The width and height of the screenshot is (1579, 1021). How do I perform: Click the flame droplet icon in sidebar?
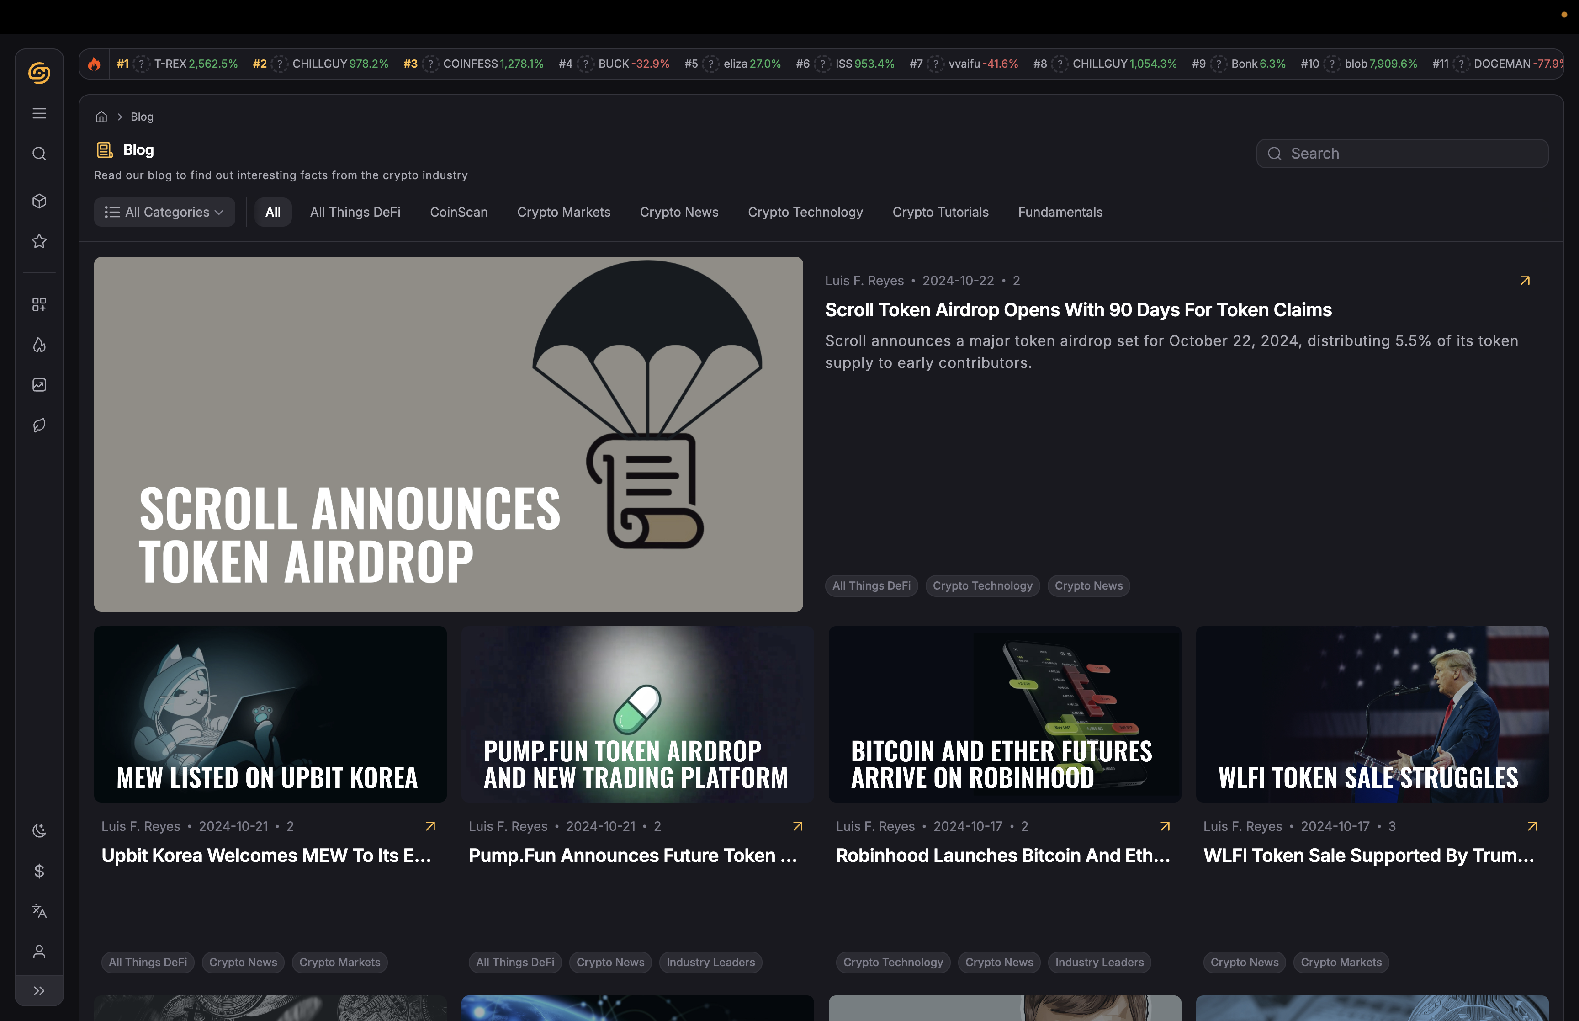[39, 345]
